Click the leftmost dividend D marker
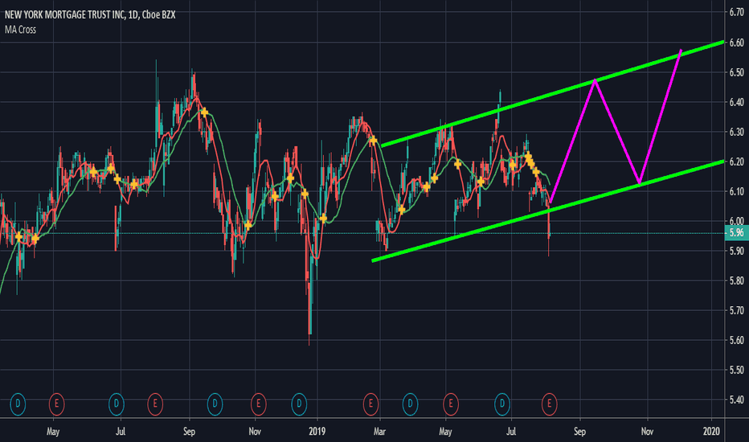 (x=18, y=404)
